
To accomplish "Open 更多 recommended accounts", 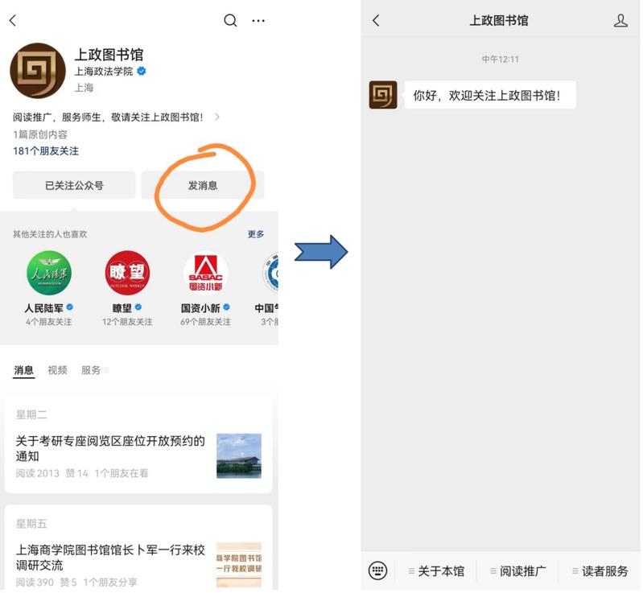I will [256, 234].
